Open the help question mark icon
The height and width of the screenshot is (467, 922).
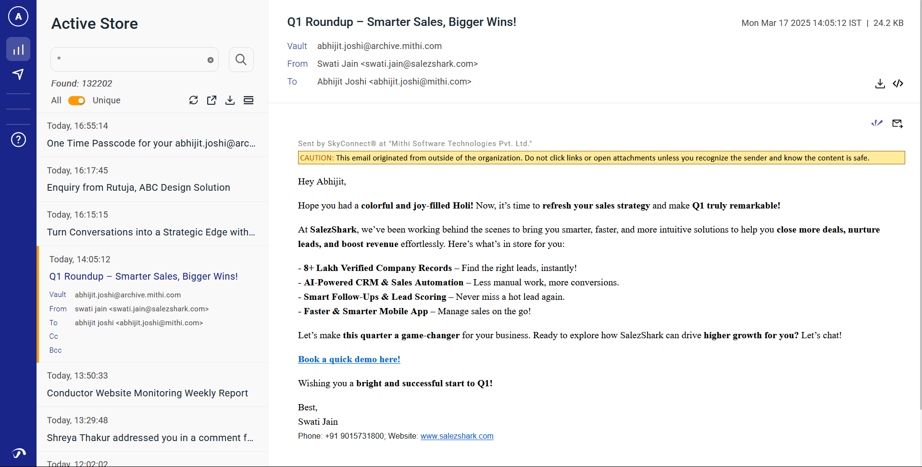pyautogui.click(x=18, y=140)
